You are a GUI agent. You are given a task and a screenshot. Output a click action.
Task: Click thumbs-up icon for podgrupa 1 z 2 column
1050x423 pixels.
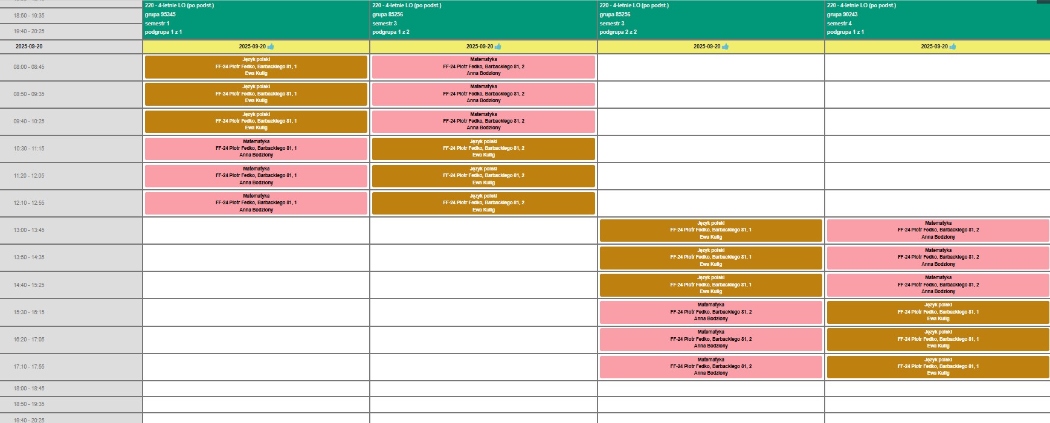pyautogui.click(x=498, y=47)
